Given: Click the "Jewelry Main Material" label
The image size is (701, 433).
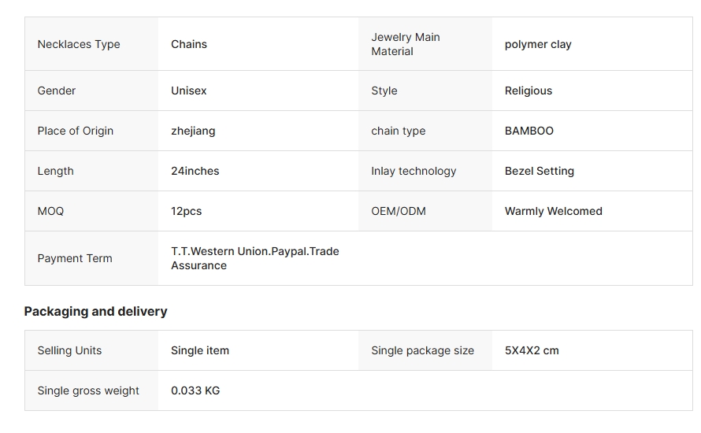Looking at the screenshot, I should point(406,44).
